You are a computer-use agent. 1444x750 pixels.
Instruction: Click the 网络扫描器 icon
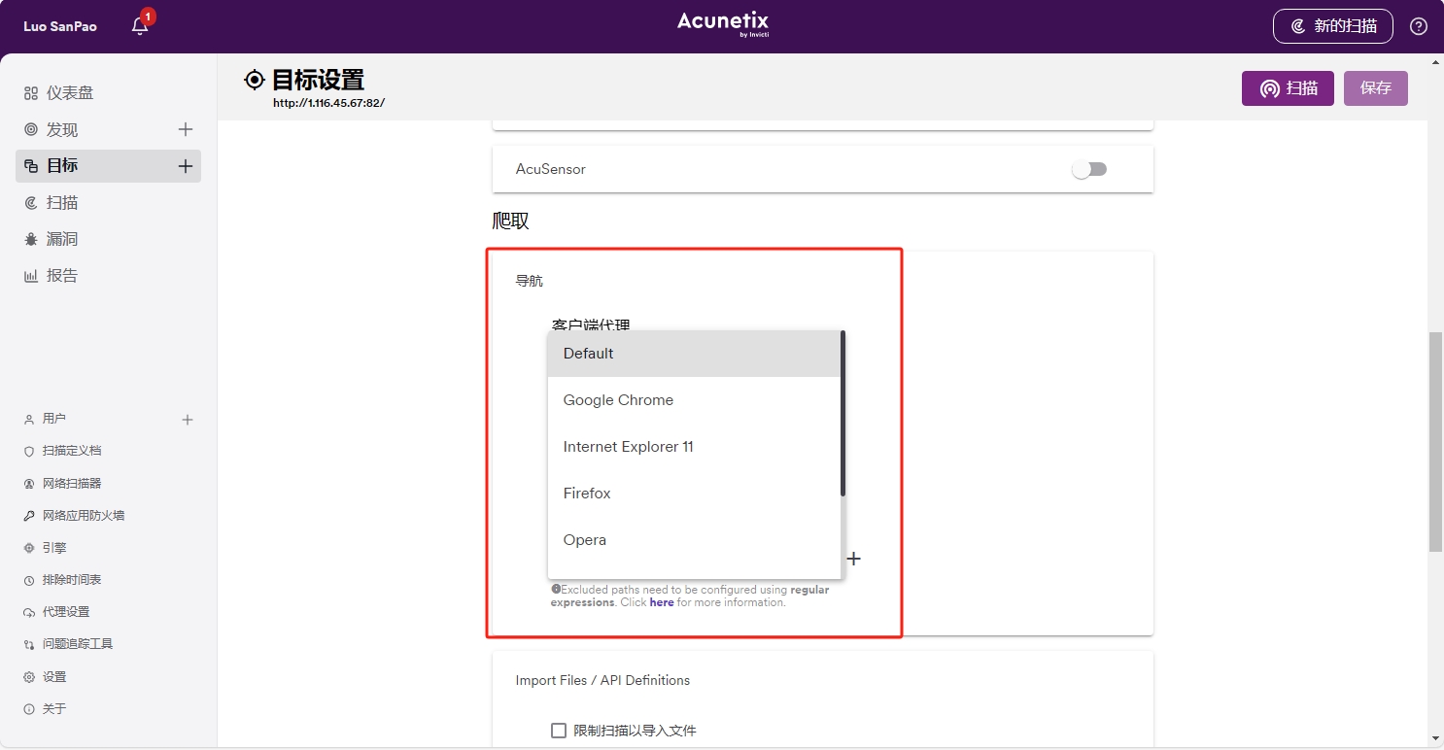pyautogui.click(x=29, y=484)
